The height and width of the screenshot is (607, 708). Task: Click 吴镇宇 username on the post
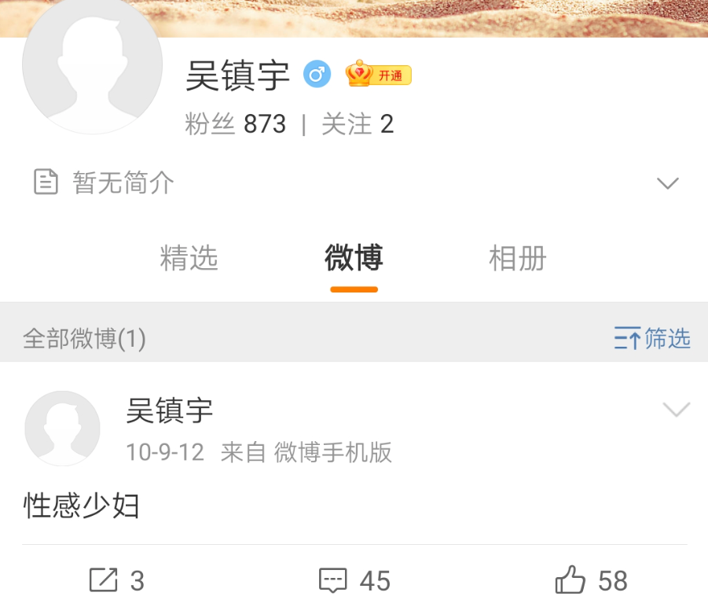169,410
